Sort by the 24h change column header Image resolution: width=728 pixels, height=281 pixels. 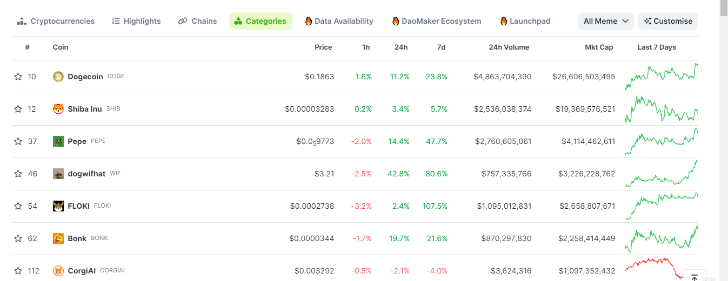(401, 47)
